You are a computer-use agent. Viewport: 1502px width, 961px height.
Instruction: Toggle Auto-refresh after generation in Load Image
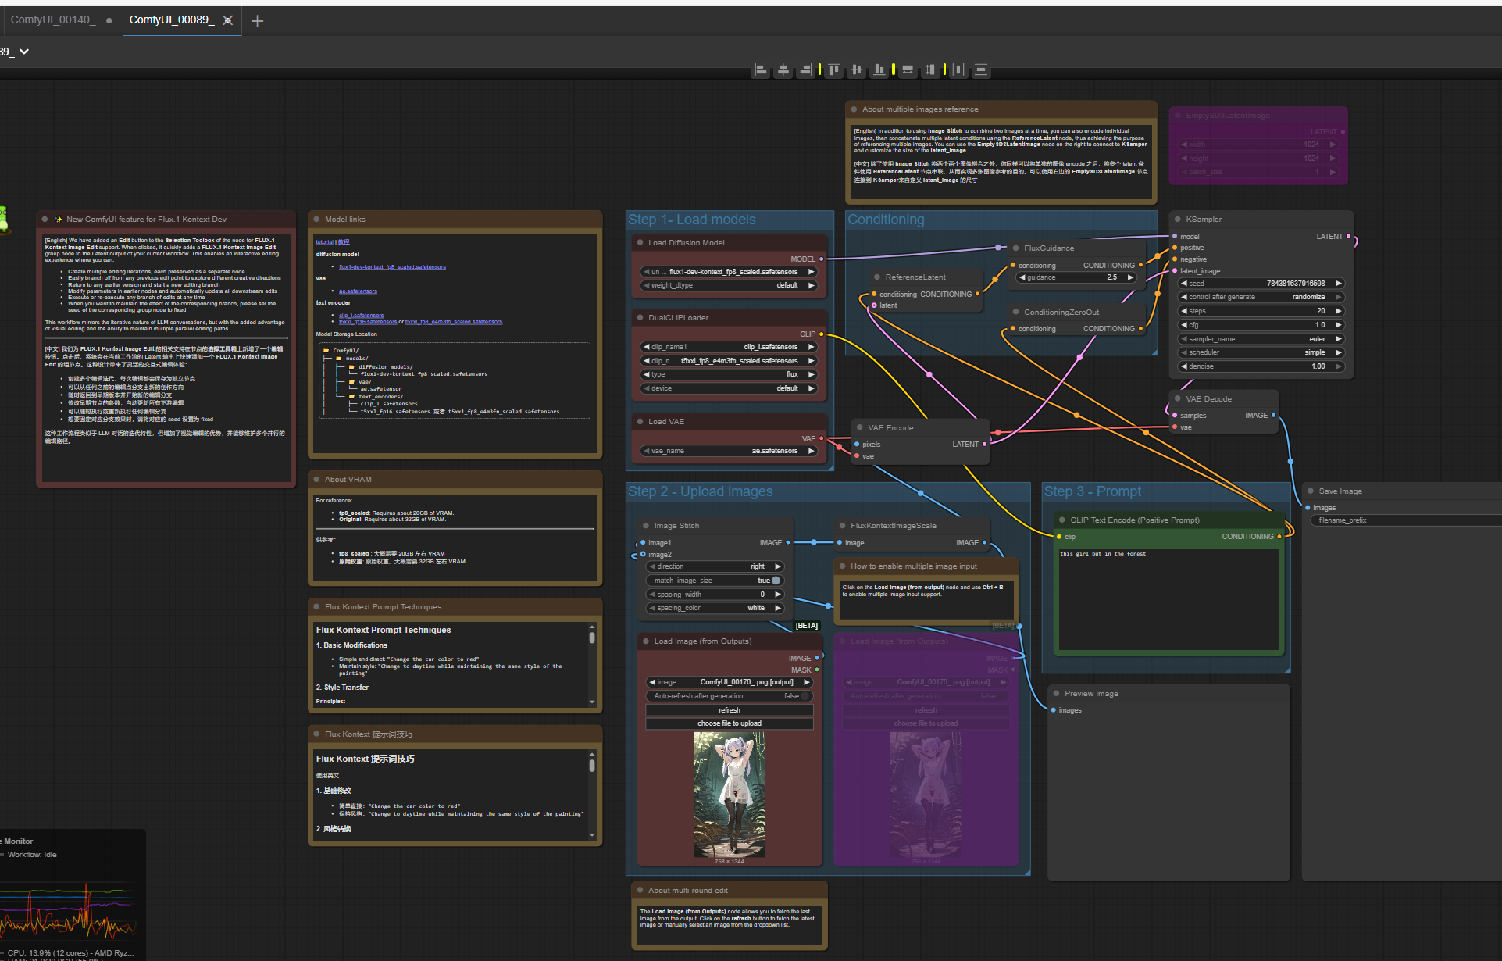click(805, 696)
